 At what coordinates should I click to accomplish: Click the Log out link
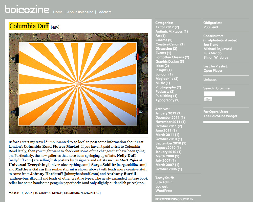(161, 187)
